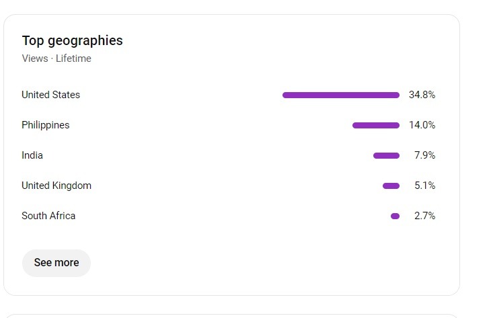Click the South Africa label

click(48, 216)
